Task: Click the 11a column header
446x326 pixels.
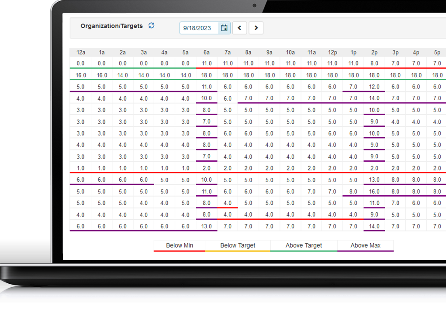Action: point(311,52)
